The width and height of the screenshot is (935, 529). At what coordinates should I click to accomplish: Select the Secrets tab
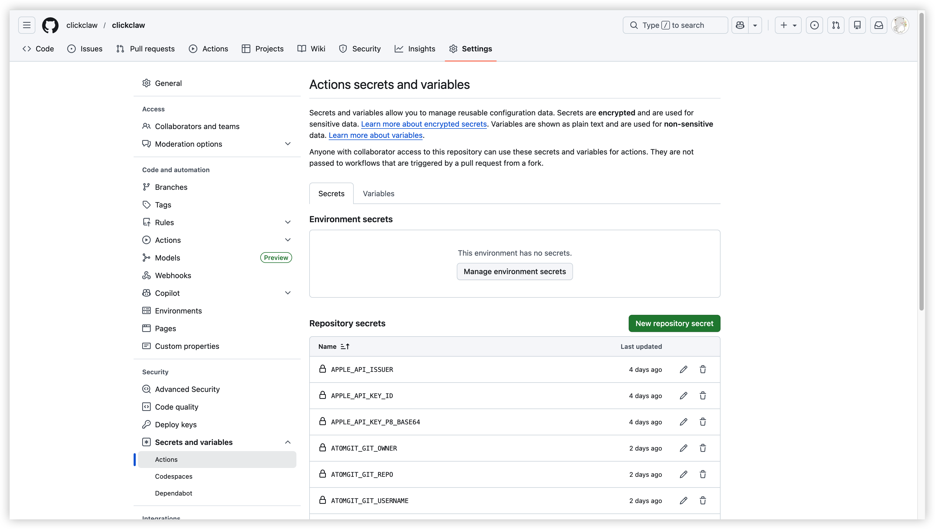point(331,194)
